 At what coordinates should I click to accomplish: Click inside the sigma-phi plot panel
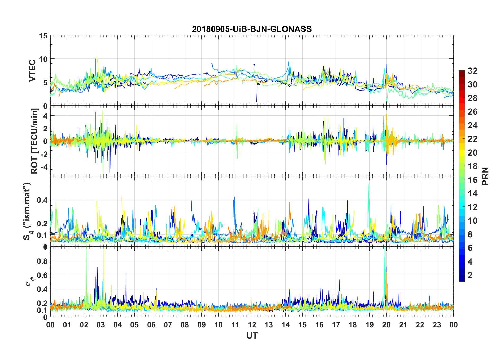[x=252, y=281]
